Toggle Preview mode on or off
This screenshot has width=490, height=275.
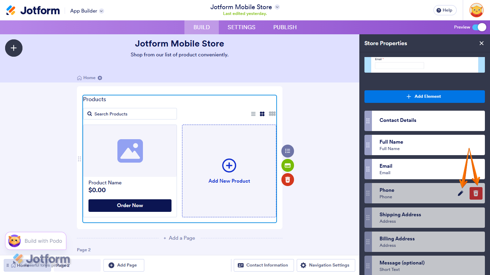[480, 27]
